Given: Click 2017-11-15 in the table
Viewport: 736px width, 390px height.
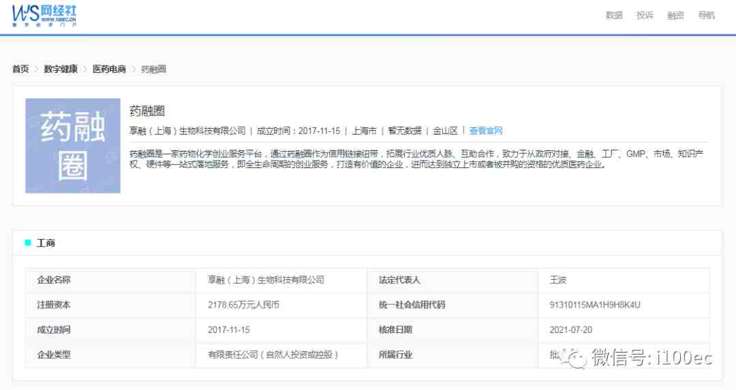Looking at the screenshot, I should pos(228,329).
